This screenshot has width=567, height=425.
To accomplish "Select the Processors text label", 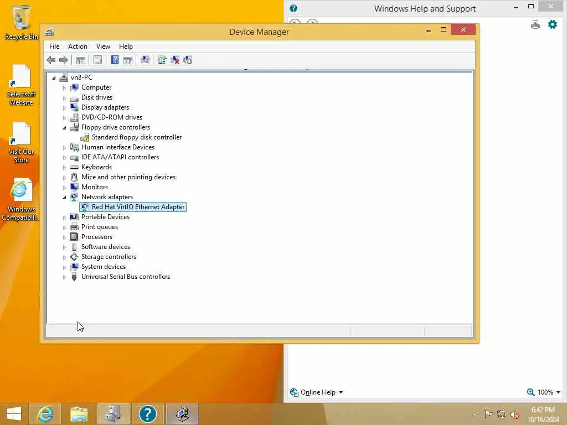I will point(97,237).
